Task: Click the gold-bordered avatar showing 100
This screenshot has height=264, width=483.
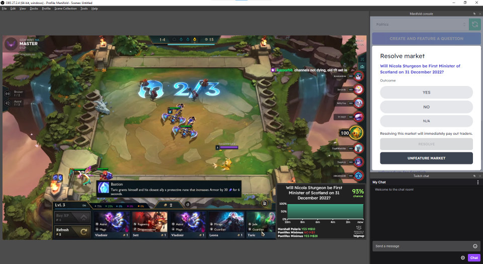Action: (x=356, y=133)
